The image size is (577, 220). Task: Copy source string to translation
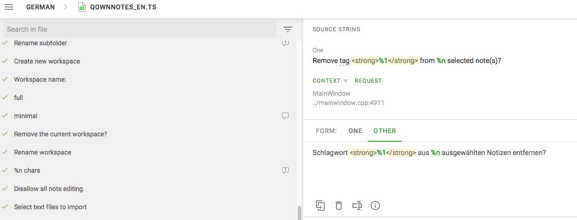(321, 206)
